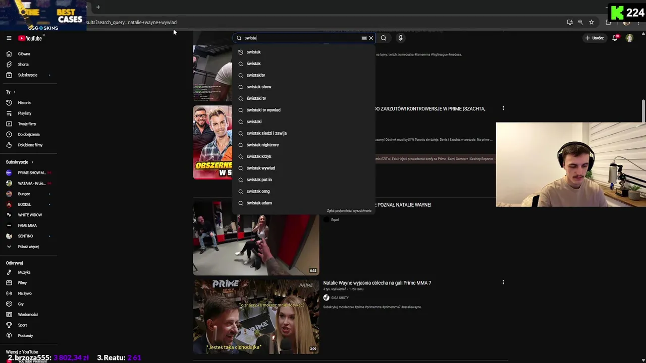Image resolution: width=646 pixels, height=363 pixels.
Task: Click "Zgłoś podpowiedzi wyszukiwania" report link
Action: pos(349,211)
